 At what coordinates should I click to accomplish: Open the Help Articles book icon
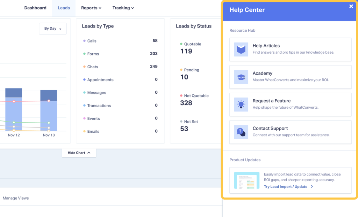pos(241,49)
